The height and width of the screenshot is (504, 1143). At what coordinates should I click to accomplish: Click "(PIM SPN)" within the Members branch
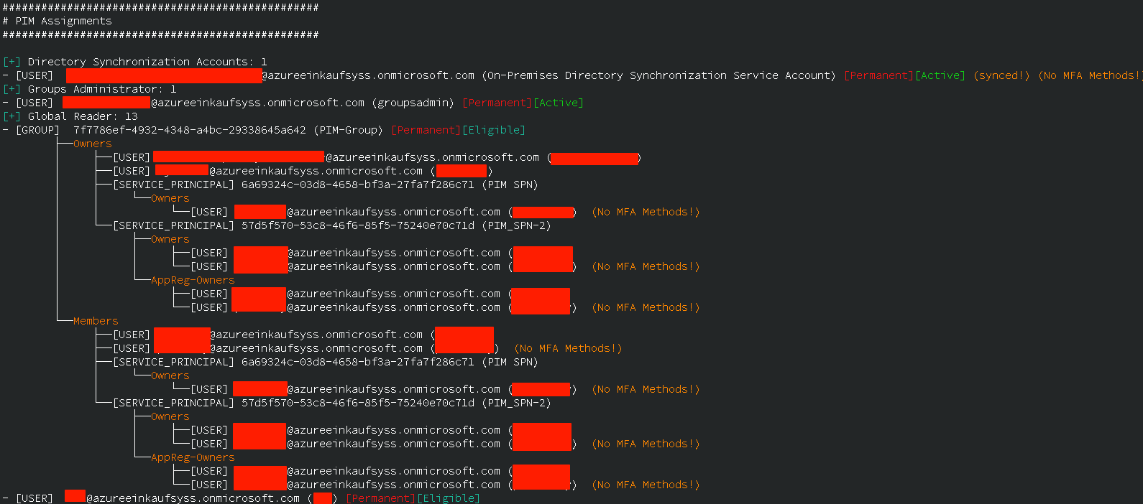[x=510, y=362]
